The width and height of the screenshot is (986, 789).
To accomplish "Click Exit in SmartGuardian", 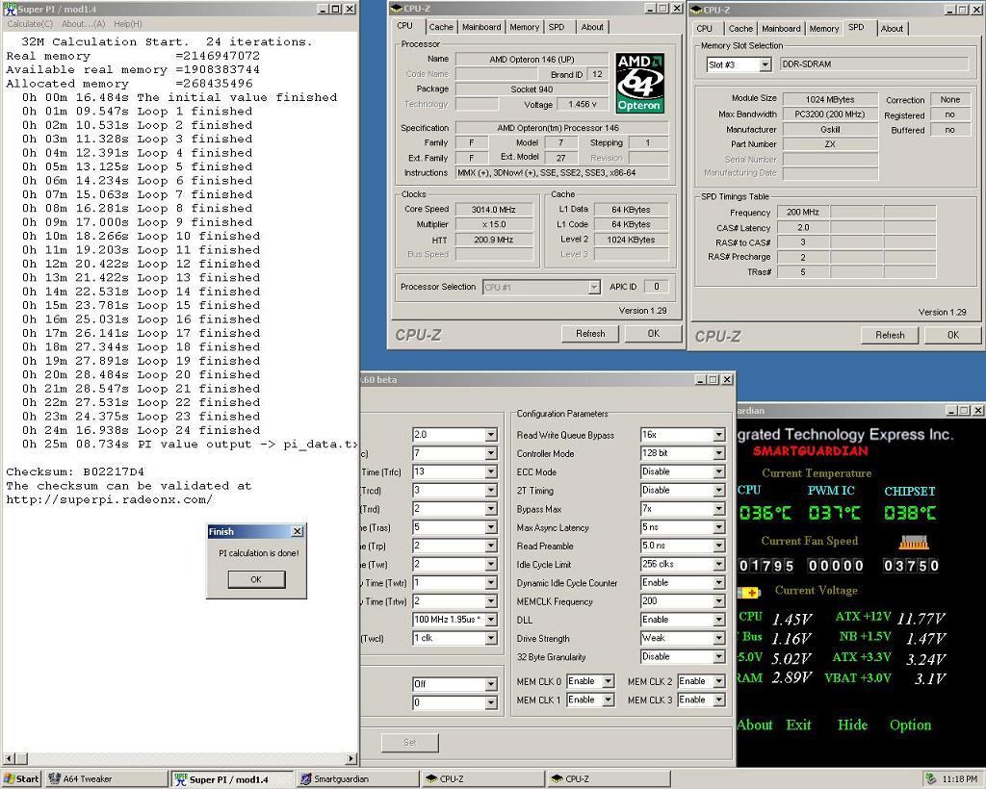I will 798,725.
